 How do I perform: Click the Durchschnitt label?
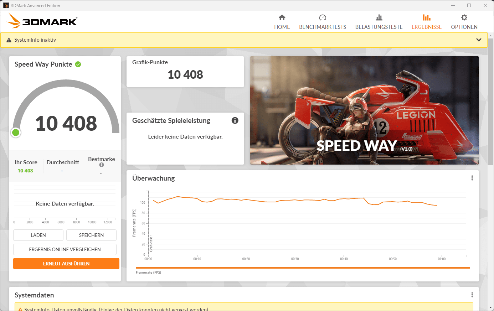[63, 162]
